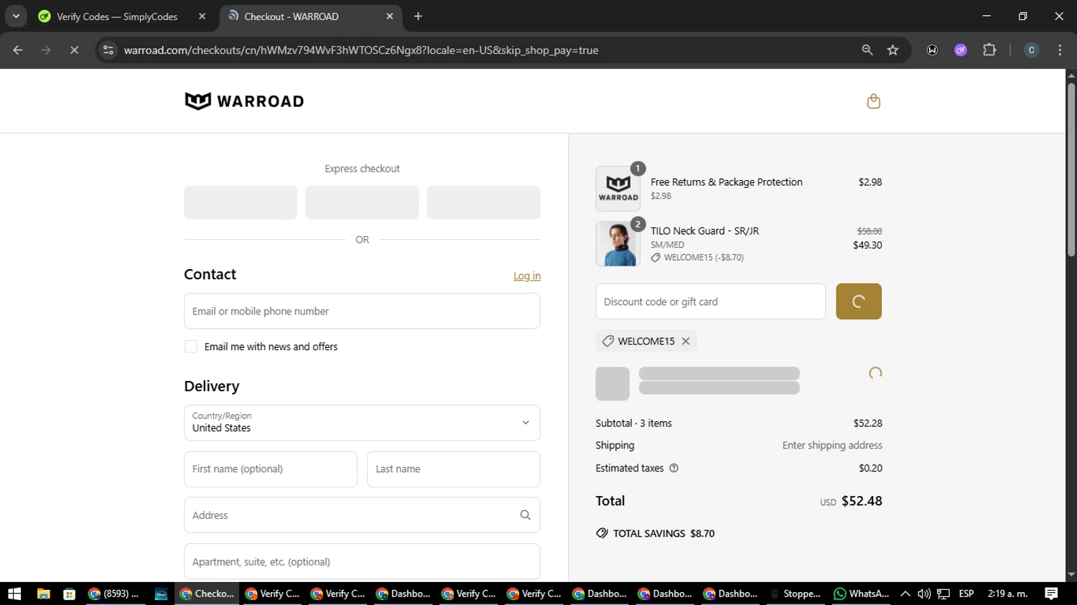The image size is (1077, 605).
Task: Click the TILO Neck Guard product thumbnail
Action: 617,244
